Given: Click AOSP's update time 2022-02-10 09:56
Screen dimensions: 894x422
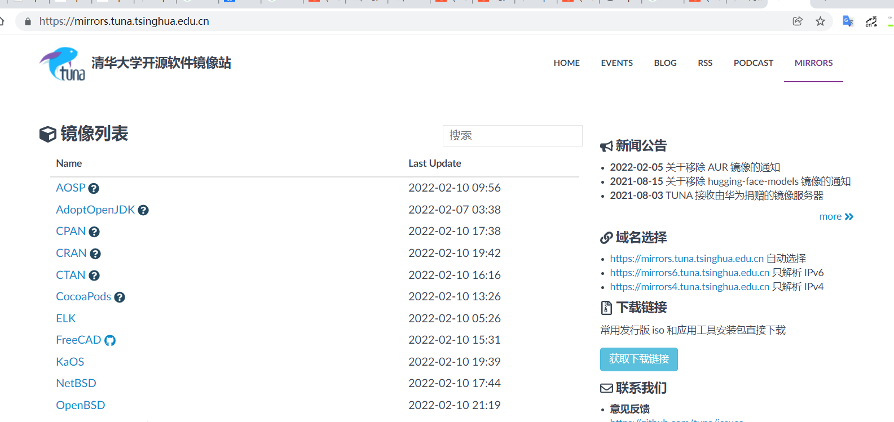Looking at the screenshot, I should (455, 188).
